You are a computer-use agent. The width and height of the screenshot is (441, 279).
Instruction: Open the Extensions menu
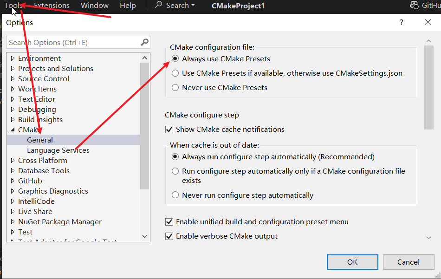[52, 6]
